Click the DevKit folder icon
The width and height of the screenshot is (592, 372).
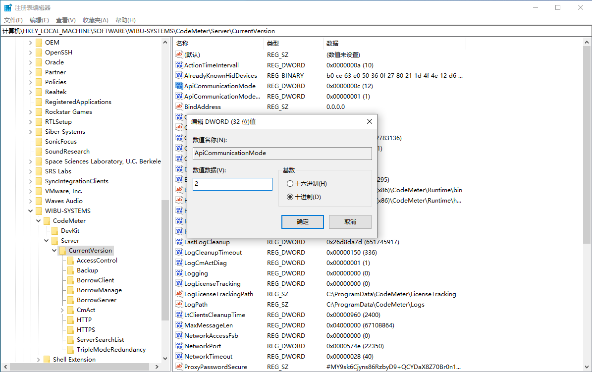[x=55, y=230]
